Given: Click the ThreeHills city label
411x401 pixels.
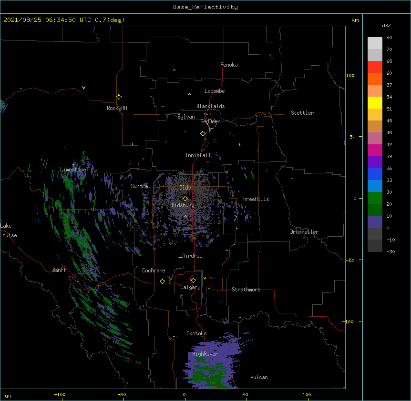Looking at the screenshot, I should click(x=255, y=199).
